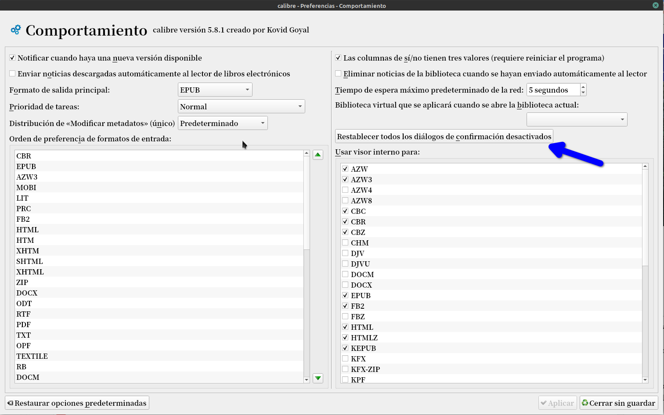Image resolution: width=664 pixels, height=415 pixels.
Task: Check KFX-ZIP viewer checkbox
Action: [345, 369]
